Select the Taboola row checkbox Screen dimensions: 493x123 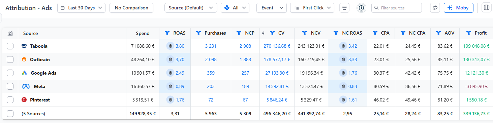(10, 46)
